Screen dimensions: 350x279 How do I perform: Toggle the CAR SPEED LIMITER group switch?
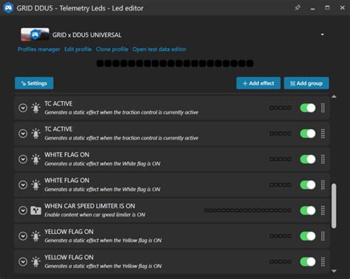pyautogui.click(x=308, y=210)
